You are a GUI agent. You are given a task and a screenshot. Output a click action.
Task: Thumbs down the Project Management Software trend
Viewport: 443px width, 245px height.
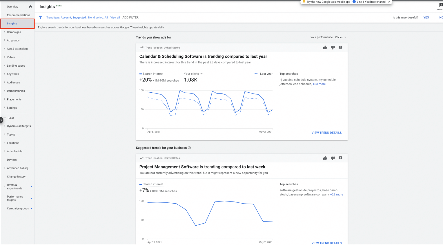(333, 158)
